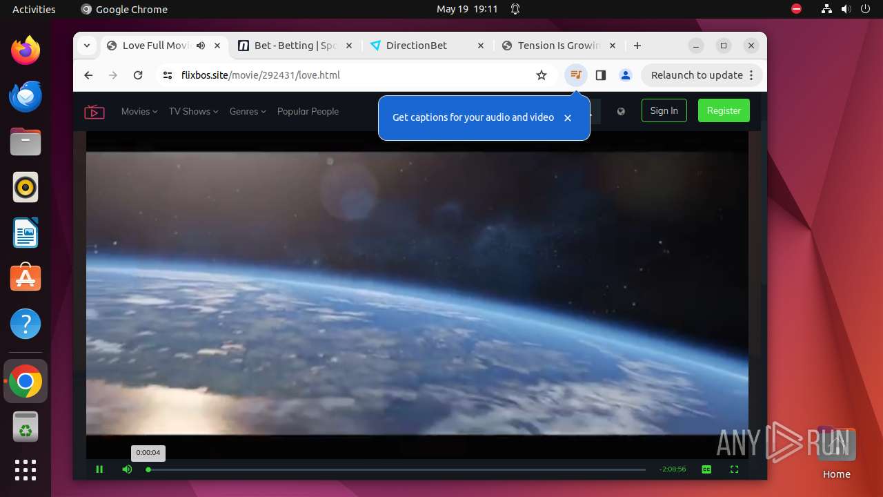Open the Help application
The height and width of the screenshot is (497, 883).
pyautogui.click(x=26, y=324)
